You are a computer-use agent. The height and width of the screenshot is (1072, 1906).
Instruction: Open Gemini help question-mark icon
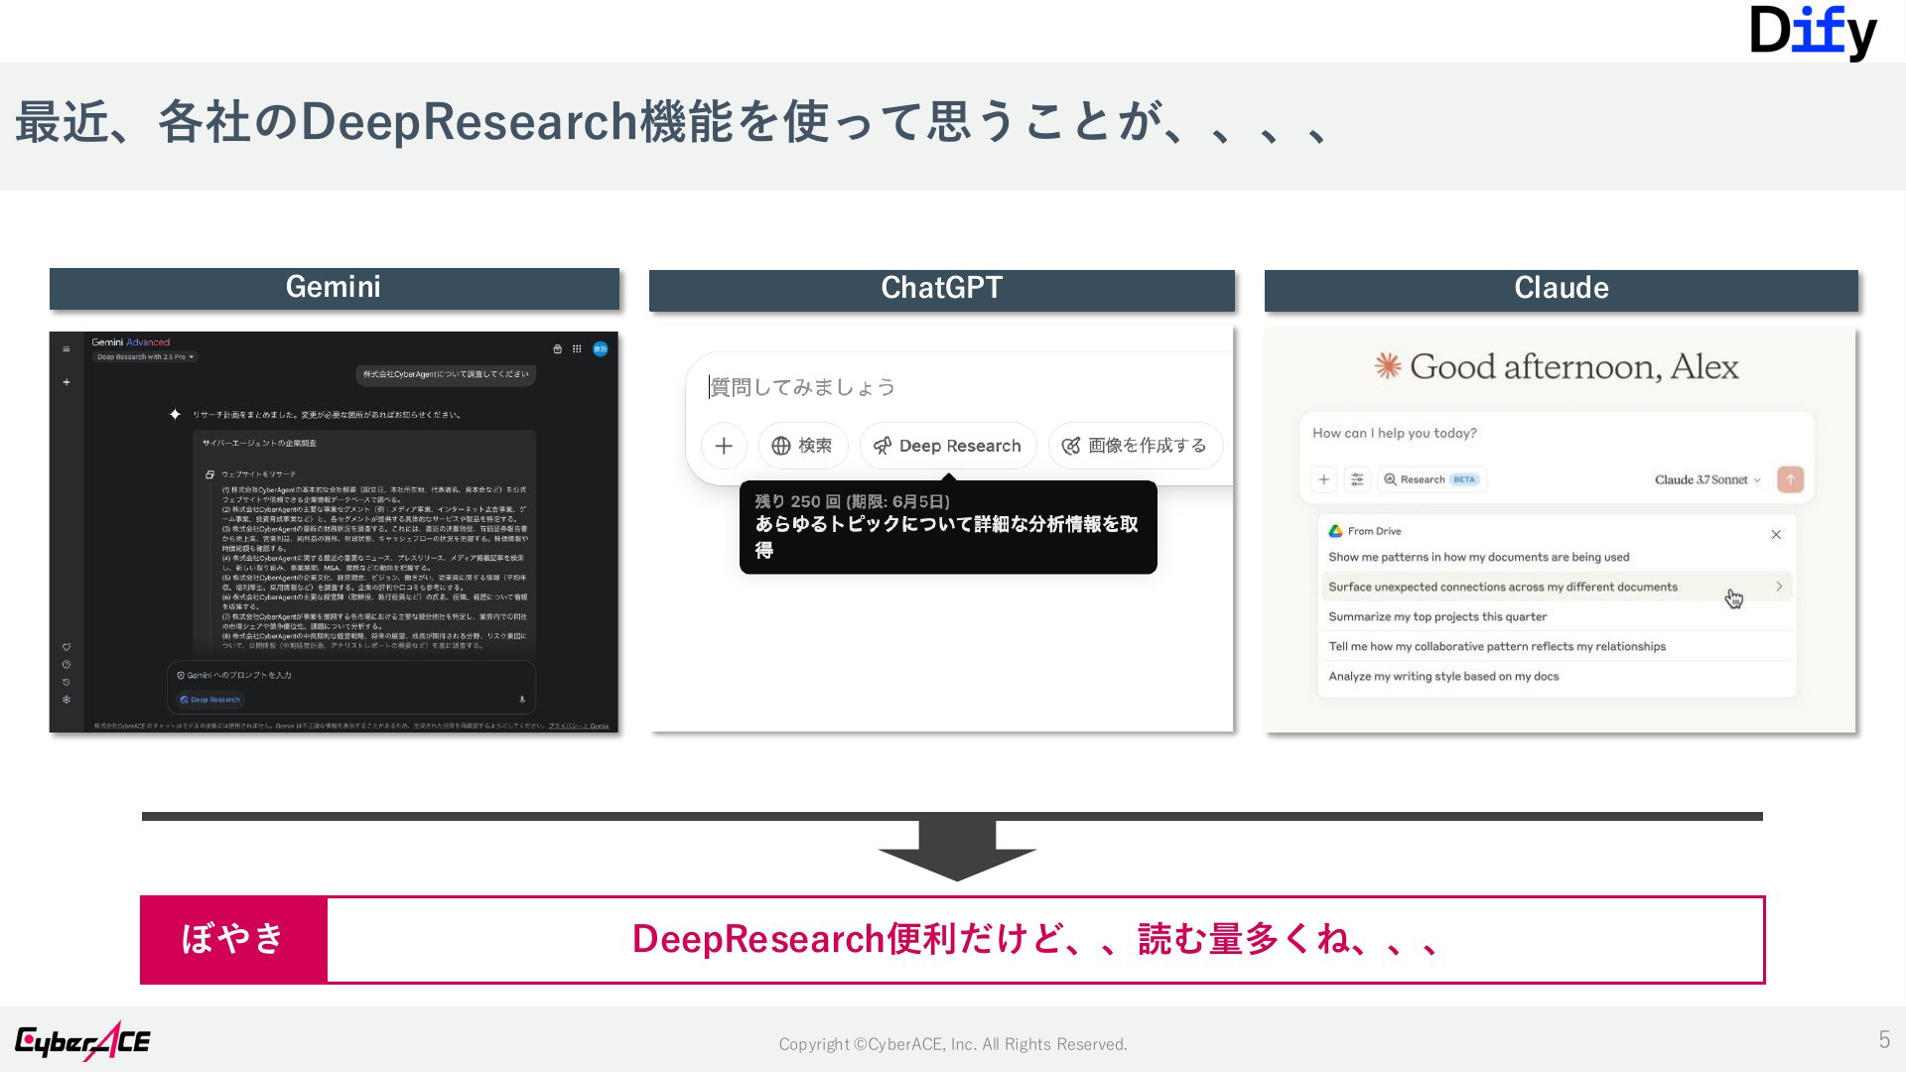tap(67, 665)
